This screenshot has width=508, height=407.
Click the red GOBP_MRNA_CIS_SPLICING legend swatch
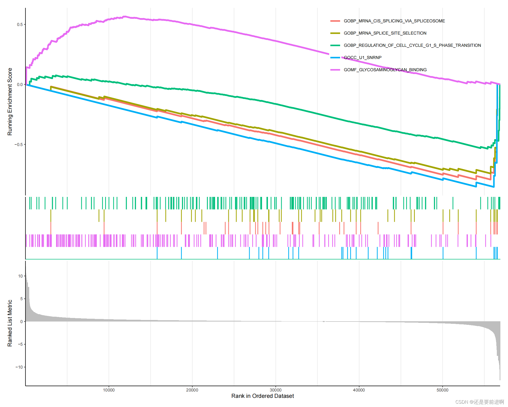coord(335,21)
